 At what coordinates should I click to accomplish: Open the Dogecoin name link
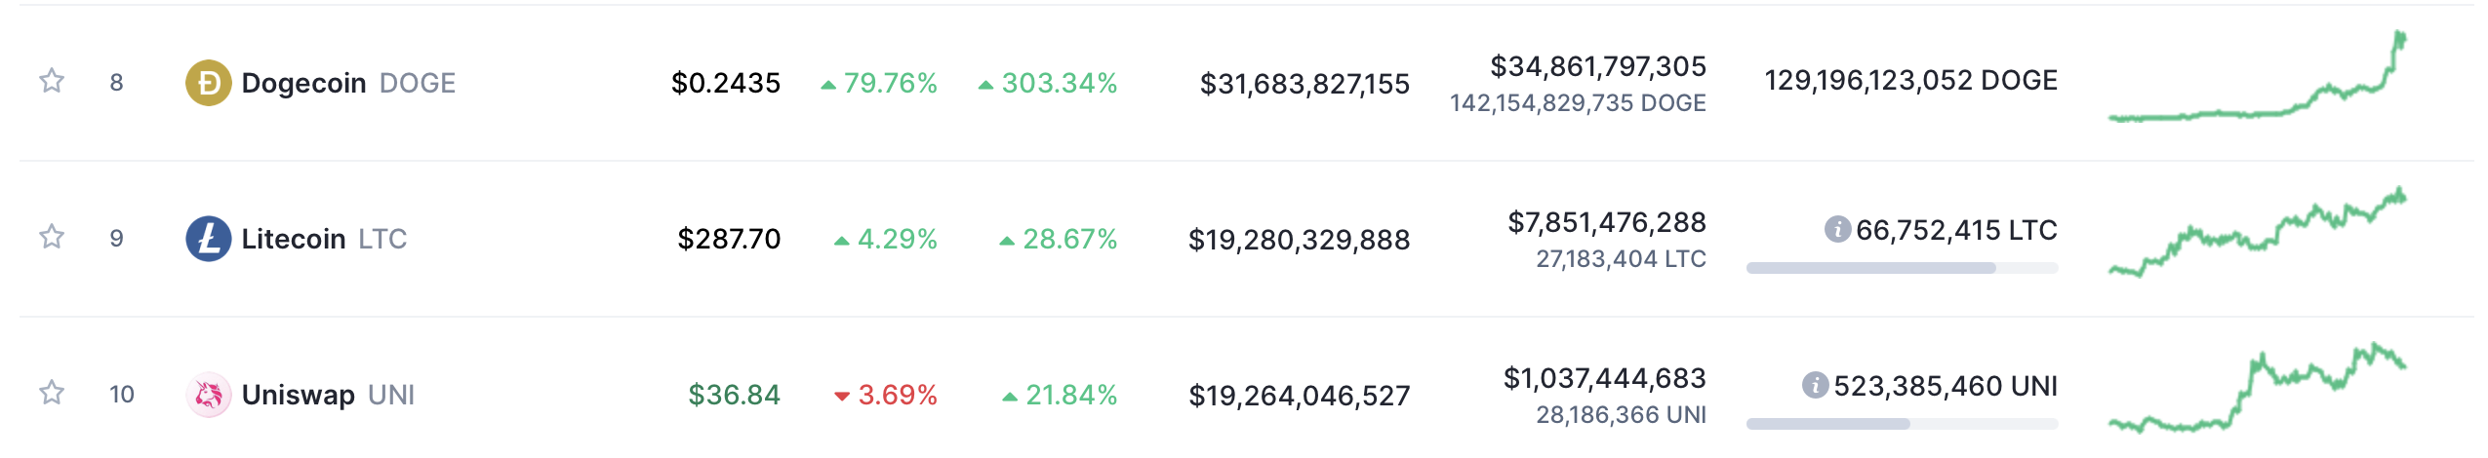coord(303,83)
